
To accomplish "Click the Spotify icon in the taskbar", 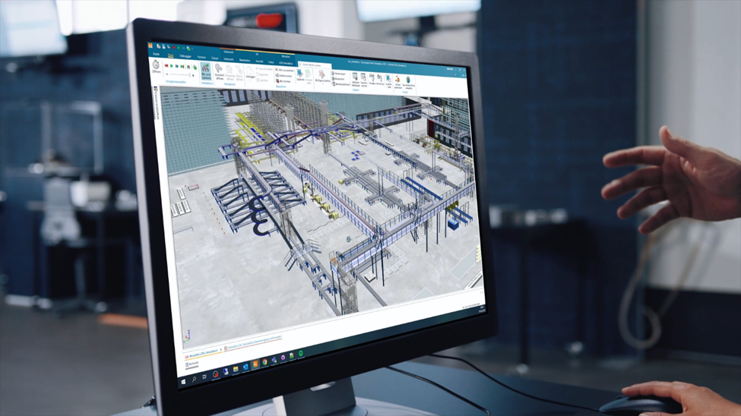I will 301,354.
